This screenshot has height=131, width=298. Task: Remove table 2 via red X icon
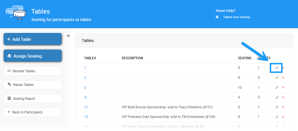click(x=283, y=78)
